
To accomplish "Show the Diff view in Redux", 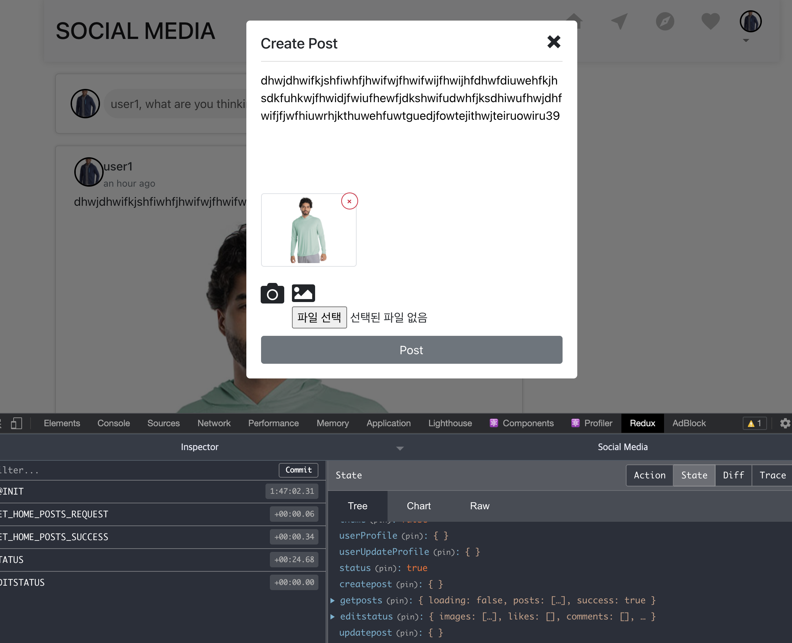I will [733, 475].
